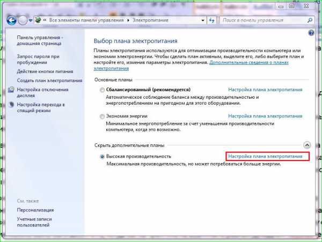Open 'Персонализация' link

[35, 210]
